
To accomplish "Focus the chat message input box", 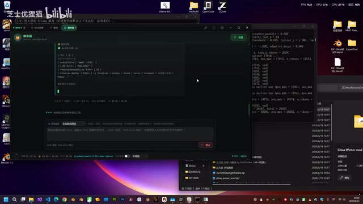I will [130, 134].
